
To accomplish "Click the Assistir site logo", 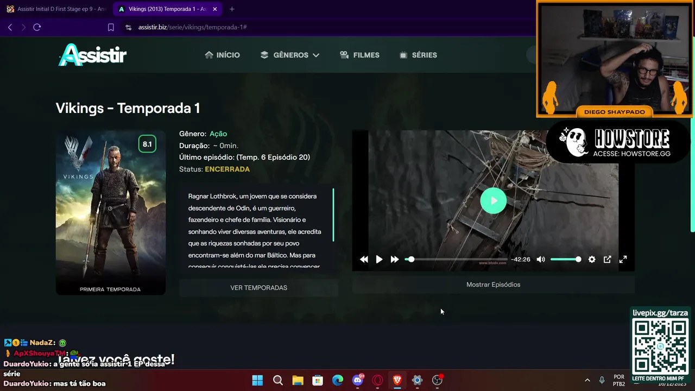I will pos(92,55).
